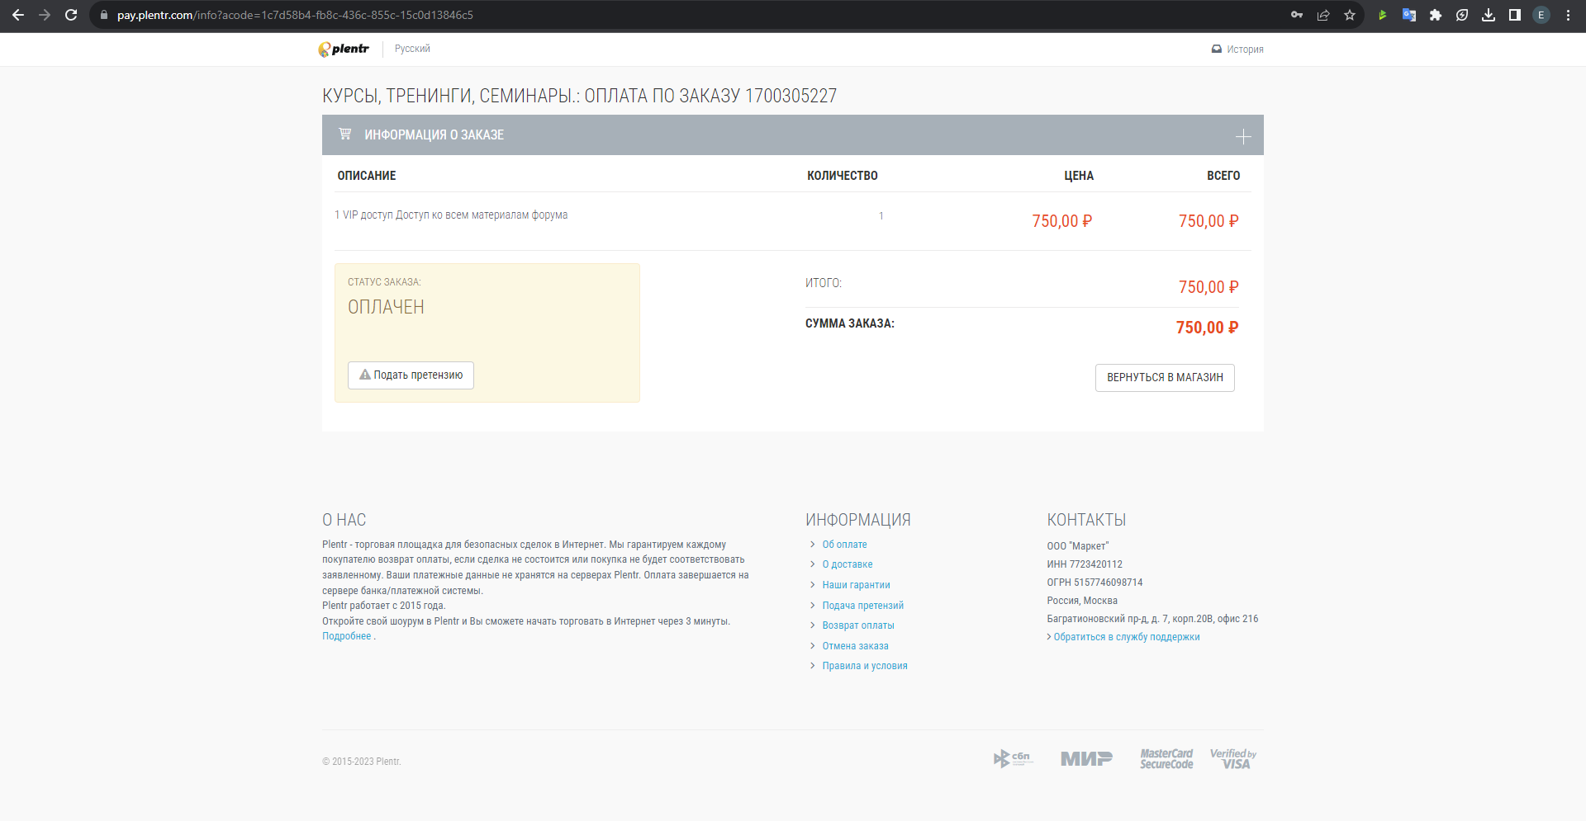Click the СБП payment logo
The height and width of the screenshot is (821, 1586).
1013,758
